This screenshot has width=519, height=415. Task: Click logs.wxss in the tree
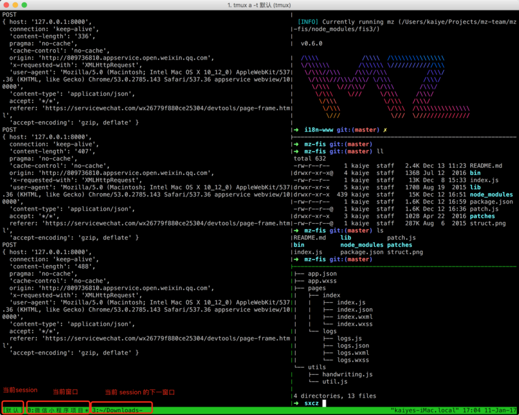pos(353,360)
